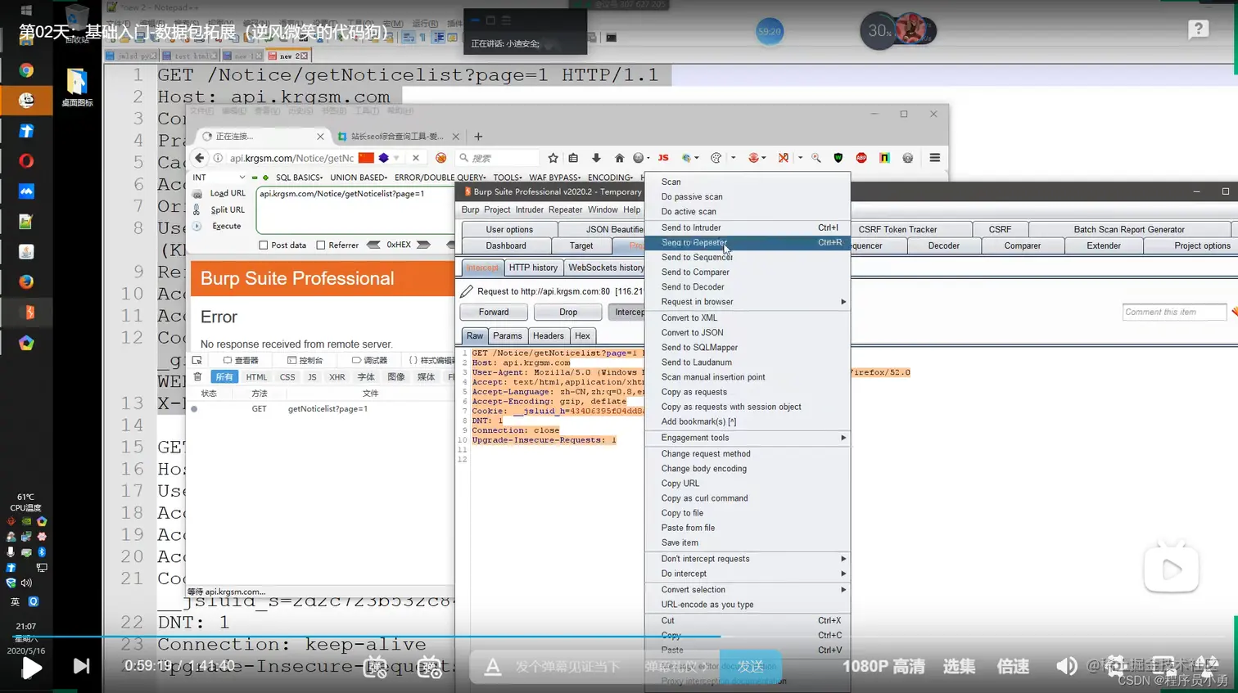Enable the Post data checkbox
The height and width of the screenshot is (693, 1238).
pyautogui.click(x=263, y=245)
